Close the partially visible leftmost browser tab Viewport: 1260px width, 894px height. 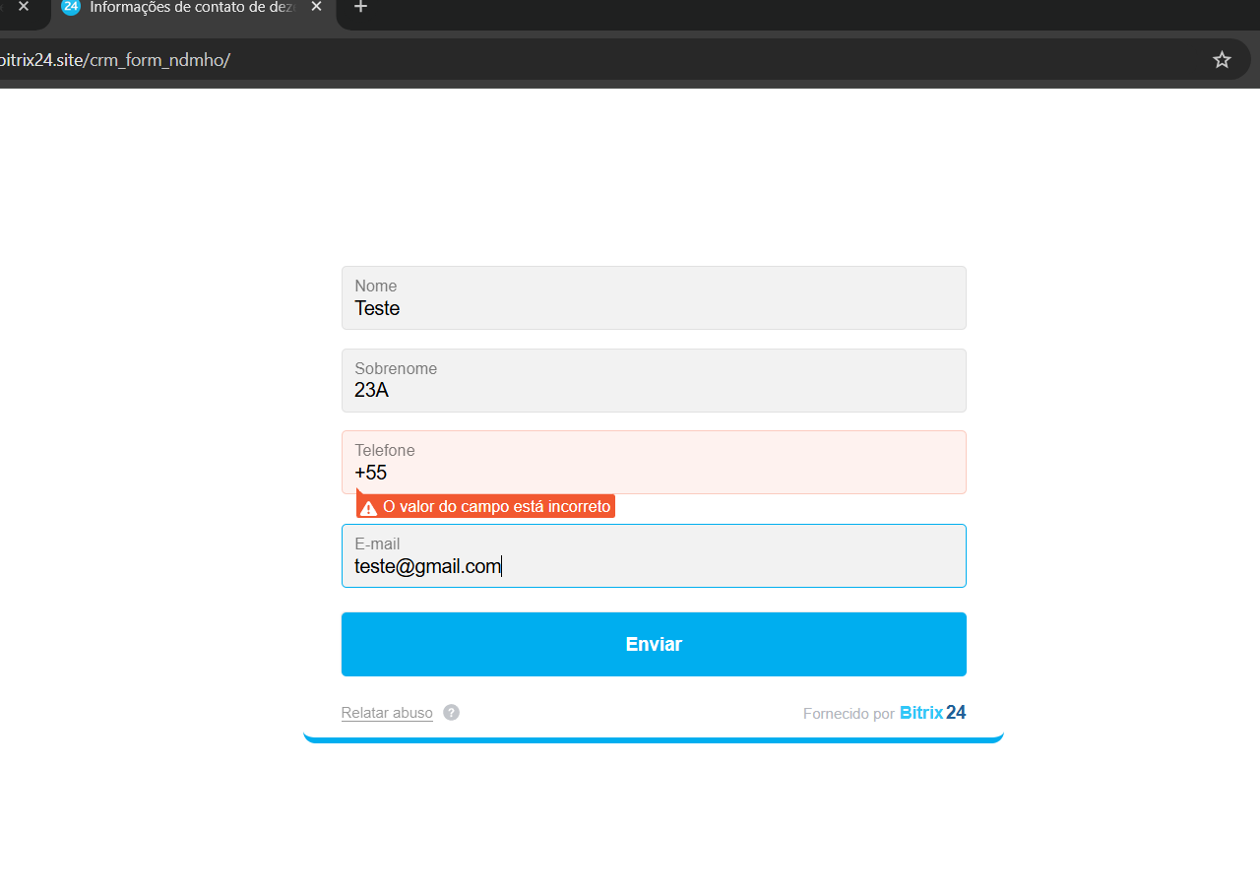click(24, 7)
